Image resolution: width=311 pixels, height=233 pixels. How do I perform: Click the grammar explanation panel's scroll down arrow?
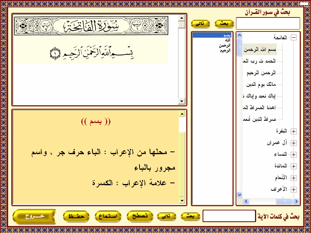click(x=182, y=201)
